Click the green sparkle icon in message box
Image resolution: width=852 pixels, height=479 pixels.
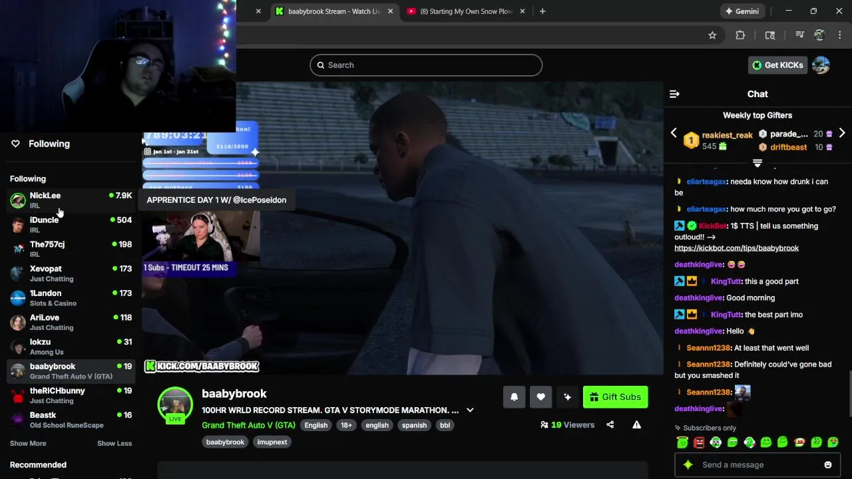pos(688,465)
